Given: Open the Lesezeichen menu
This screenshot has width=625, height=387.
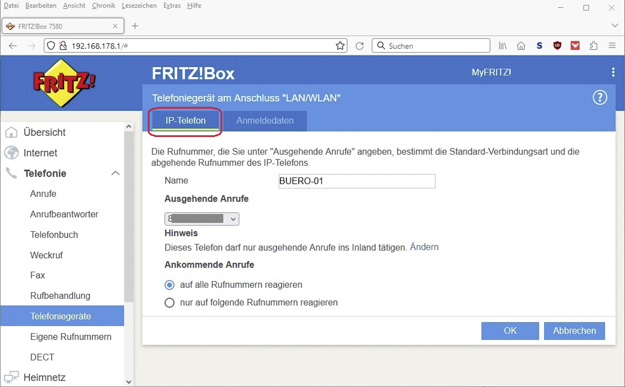Looking at the screenshot, I should pos(139,5).
